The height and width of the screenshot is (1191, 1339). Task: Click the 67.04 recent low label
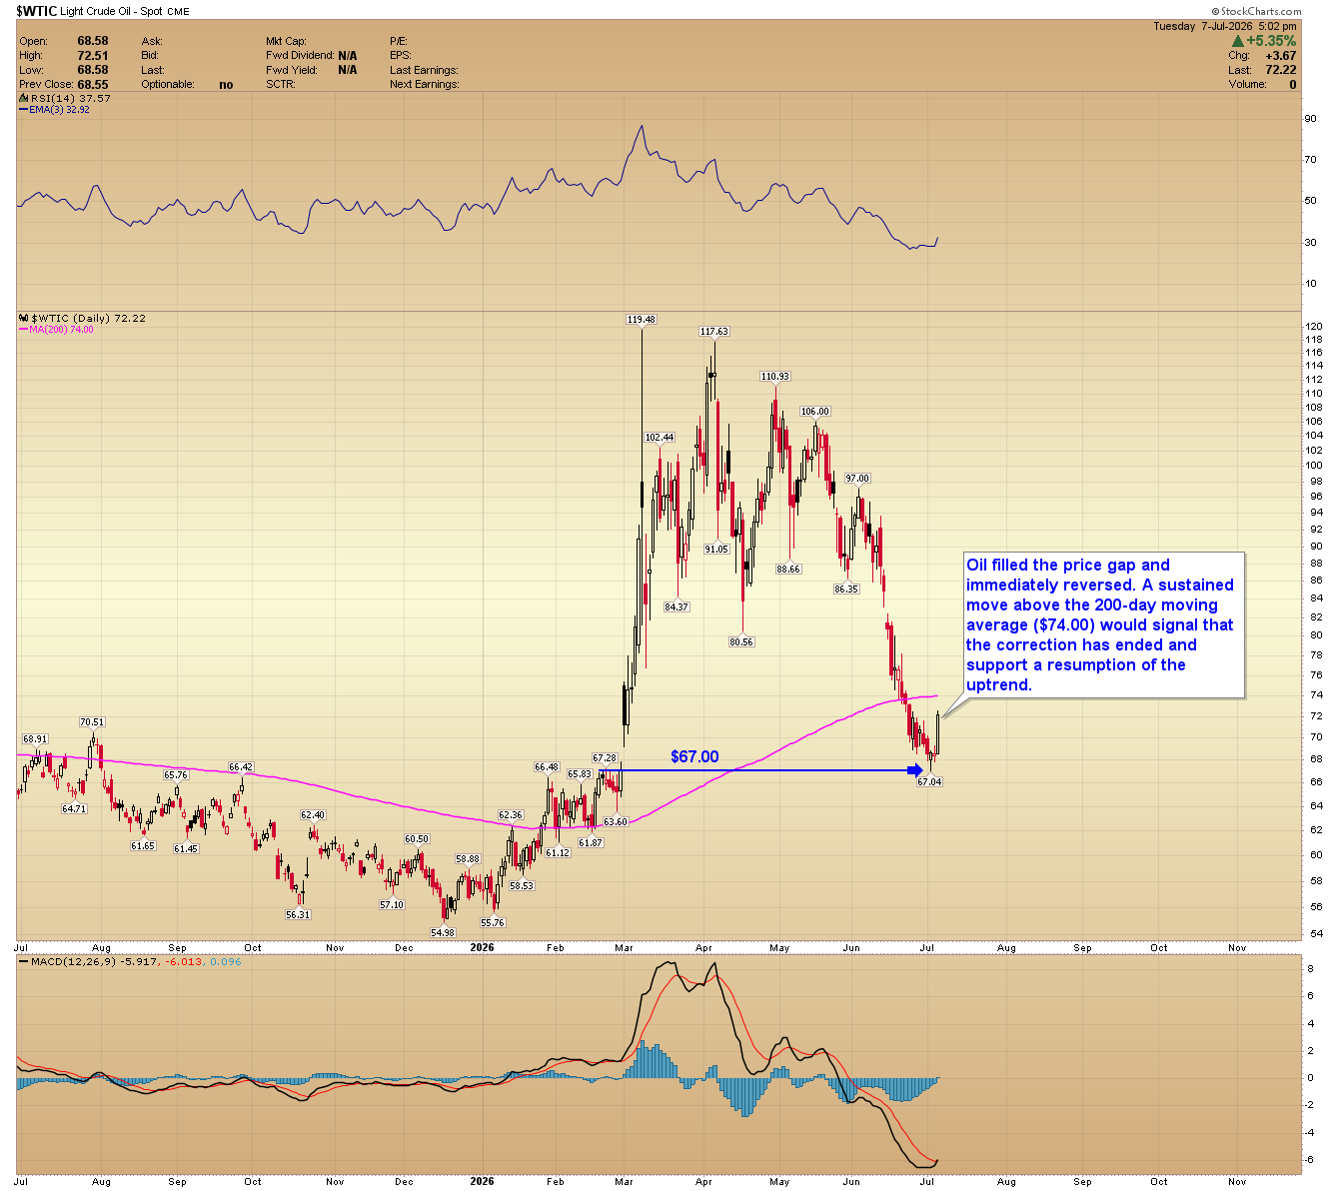tap(929, 782)
